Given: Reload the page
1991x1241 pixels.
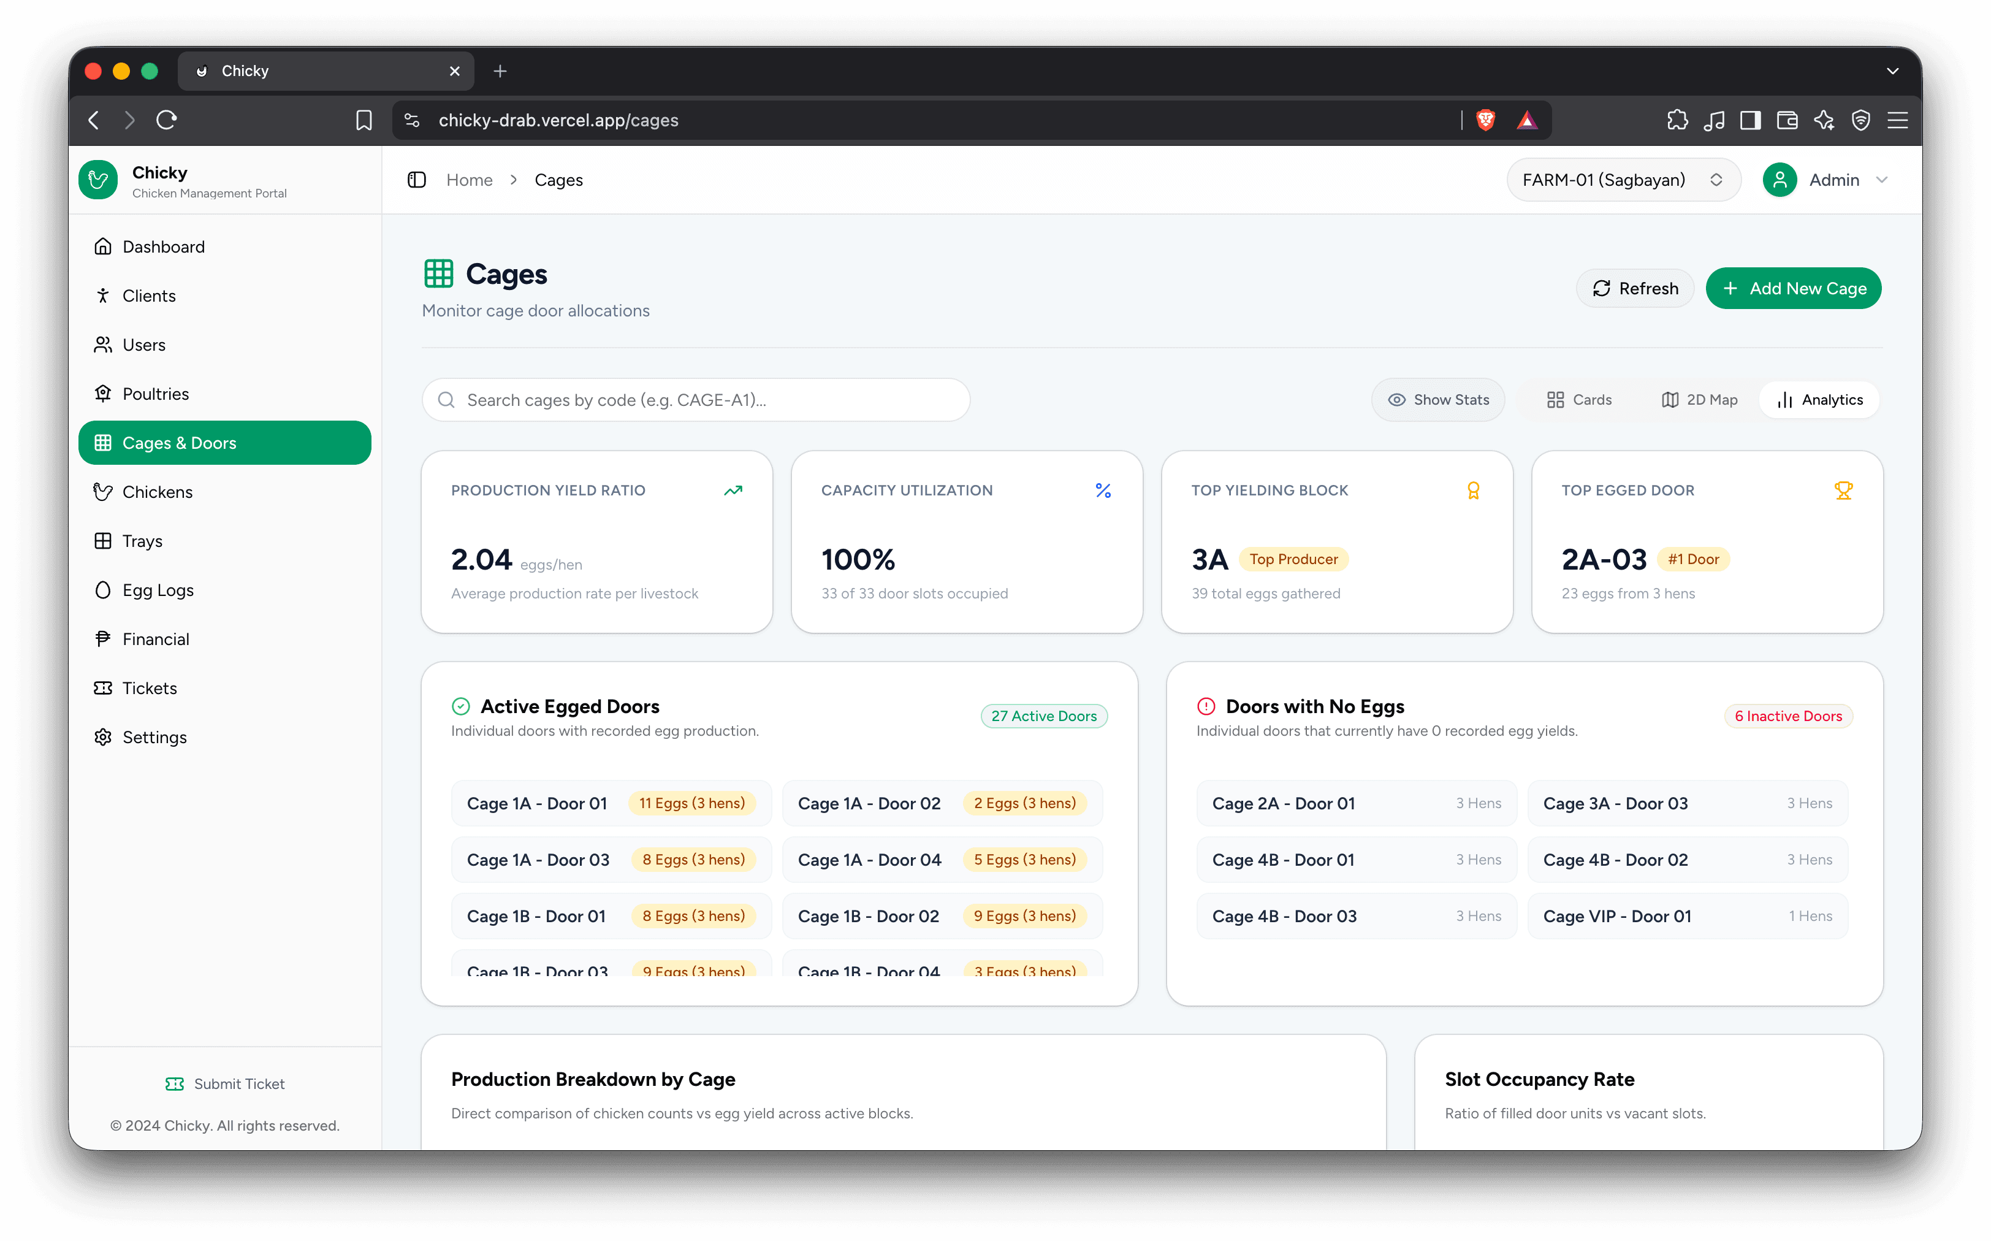Looking at the screenshot, I should click(167, 120).
